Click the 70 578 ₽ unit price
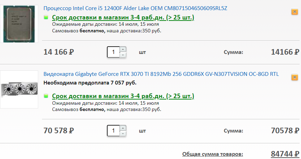This screenshot has height=159, width=301. tap(59, 130)
